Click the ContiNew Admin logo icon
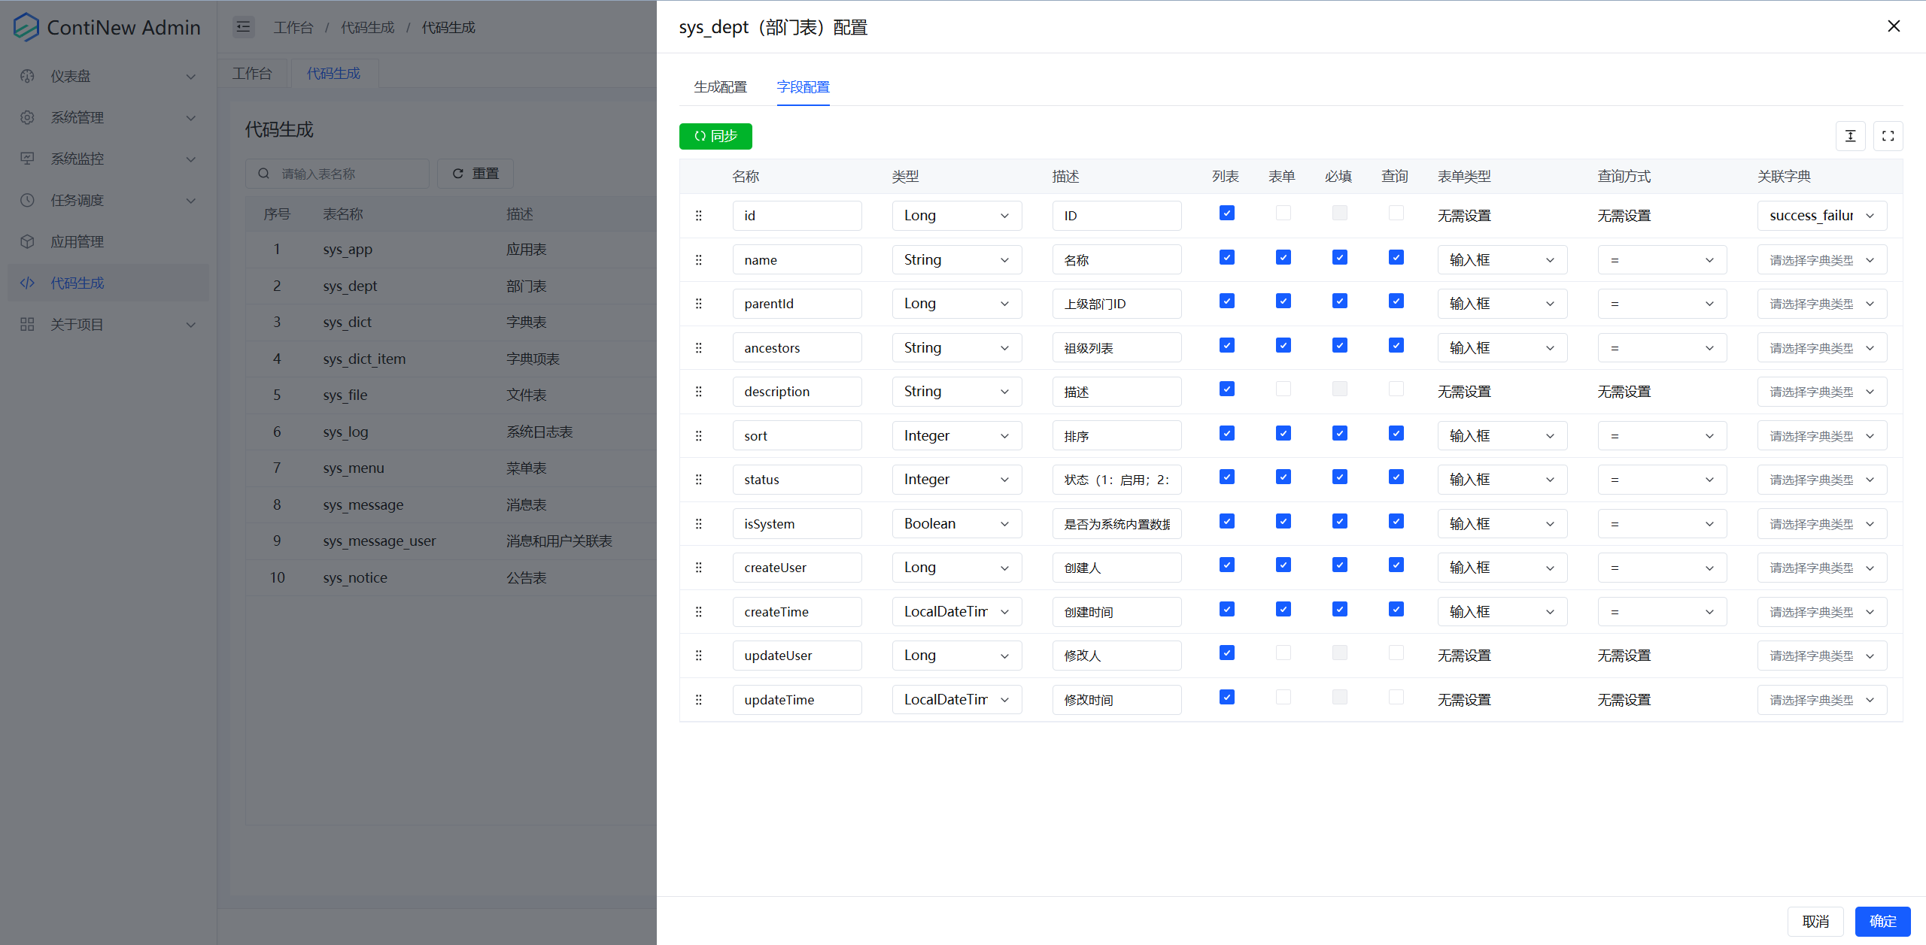Viewport: 1926px width, 945px height. point(26,27)
